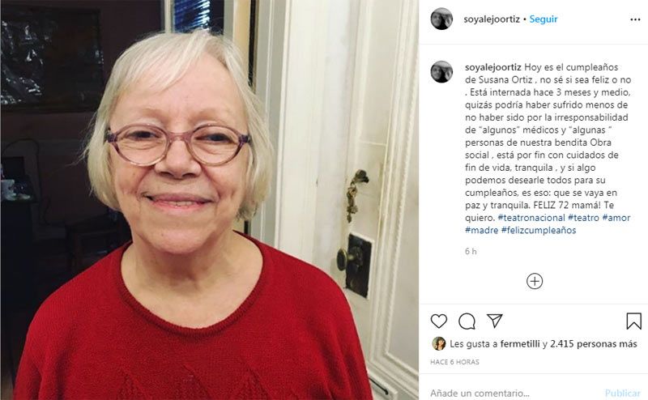
Task: Open the three-dot more options menu
Action: (635, 19)
